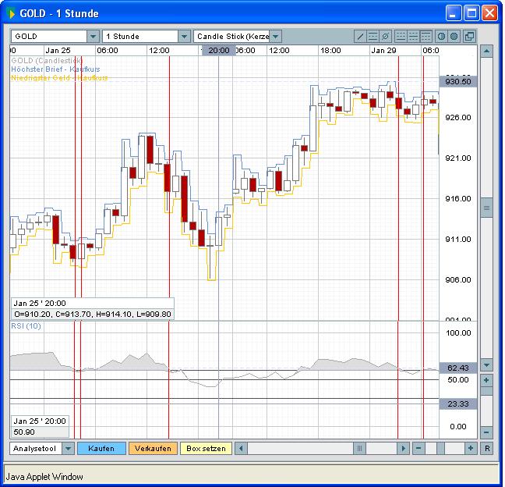Screen dimensions: 505x487
Task: Open the 1 Stunde timeframe dropdown
Action: point(184,37)
